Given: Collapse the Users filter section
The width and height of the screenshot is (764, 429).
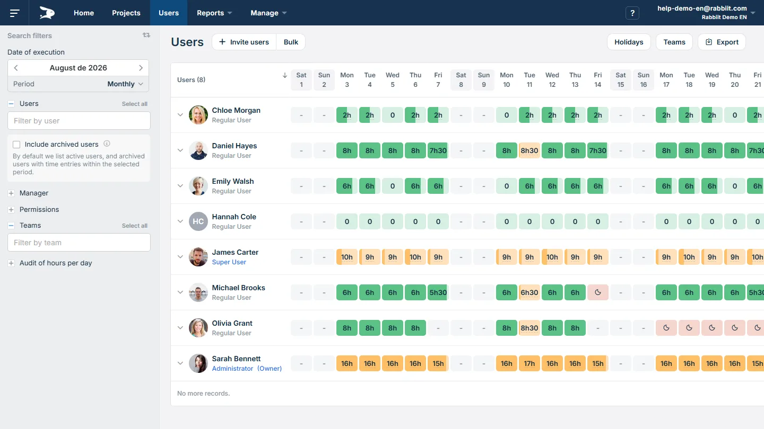Looking at the screenshot, I should pyautogui.click(x=11, y=104).
